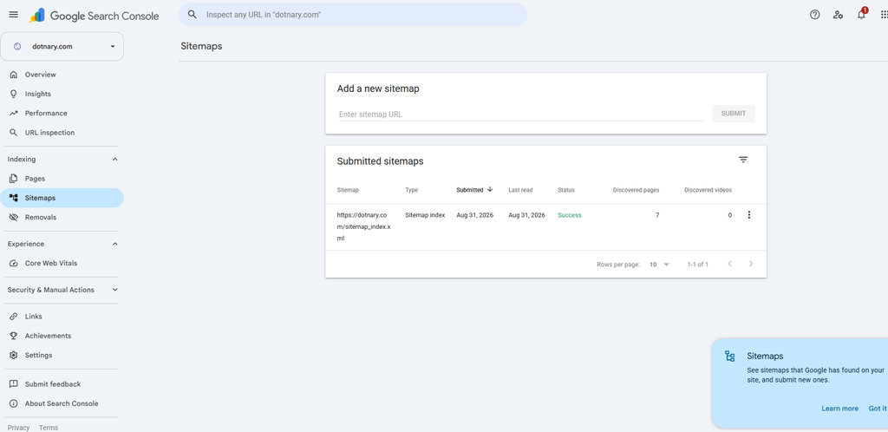Open users and permissions icon

839,15
